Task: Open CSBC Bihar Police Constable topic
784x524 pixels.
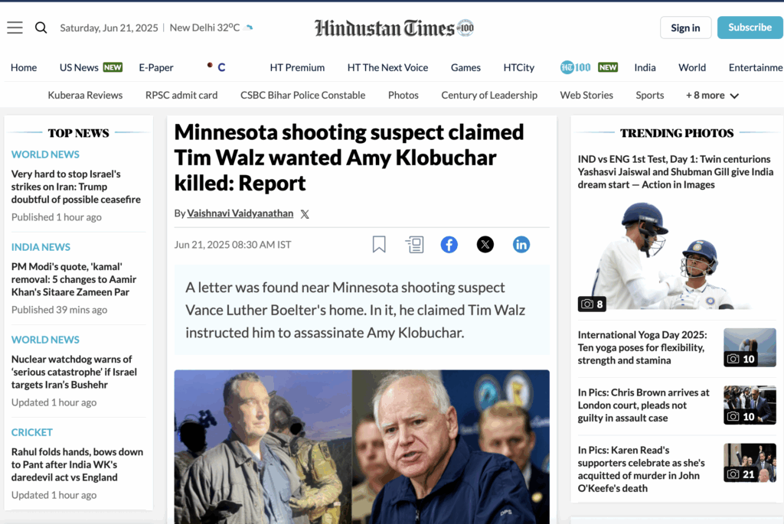Action: pos(302,95)
